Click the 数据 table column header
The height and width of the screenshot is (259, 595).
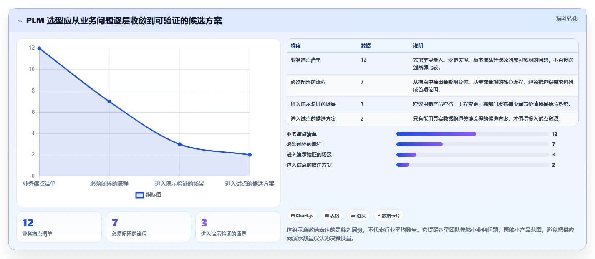[366, 45]
